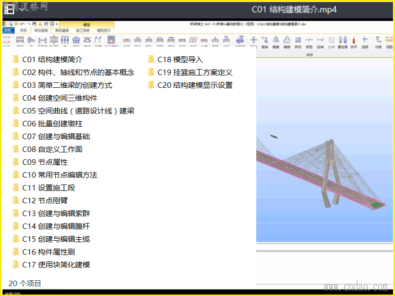The width and height of the screenshot is (395, 296).
Task: Activate the Array (阵列) tool
Action: [x=298, y=40]
